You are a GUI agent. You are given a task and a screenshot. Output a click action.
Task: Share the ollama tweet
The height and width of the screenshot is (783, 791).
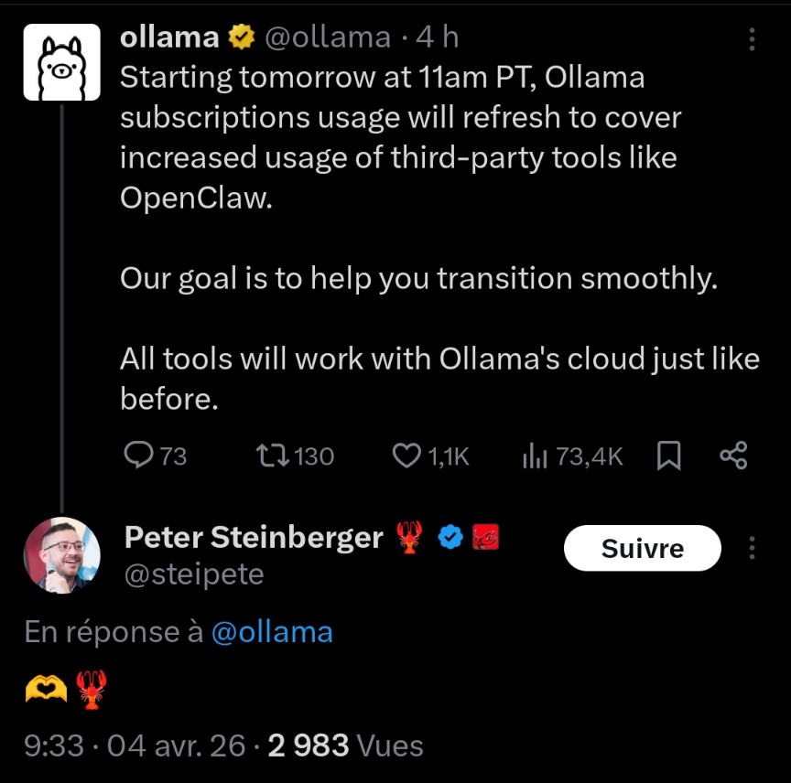point(733,456)
